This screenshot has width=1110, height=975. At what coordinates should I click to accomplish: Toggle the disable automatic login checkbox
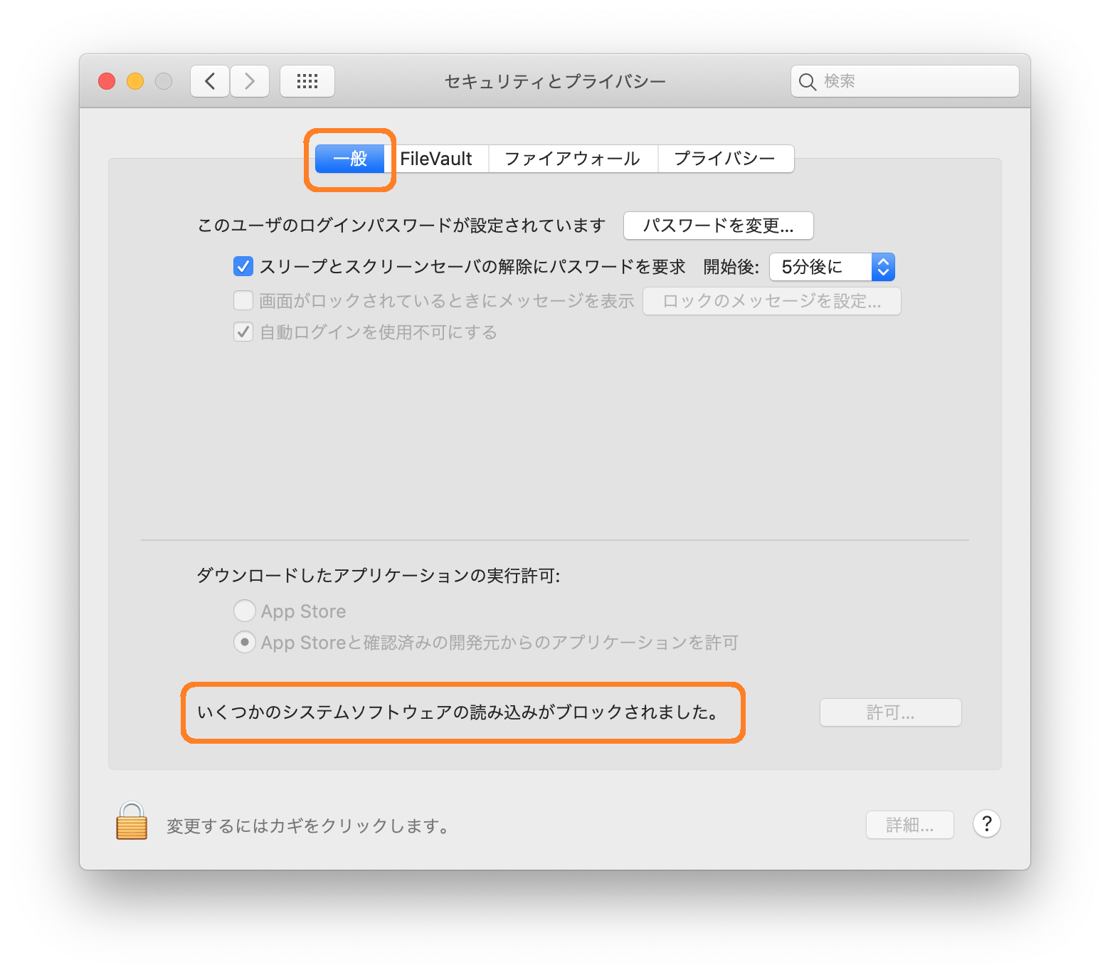tap(243, 332)
